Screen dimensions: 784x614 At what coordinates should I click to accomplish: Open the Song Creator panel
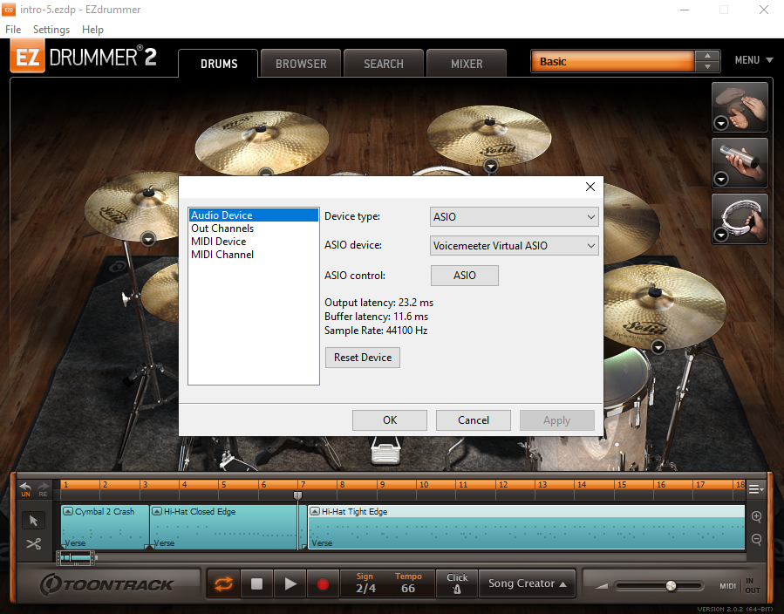point(527,583)
